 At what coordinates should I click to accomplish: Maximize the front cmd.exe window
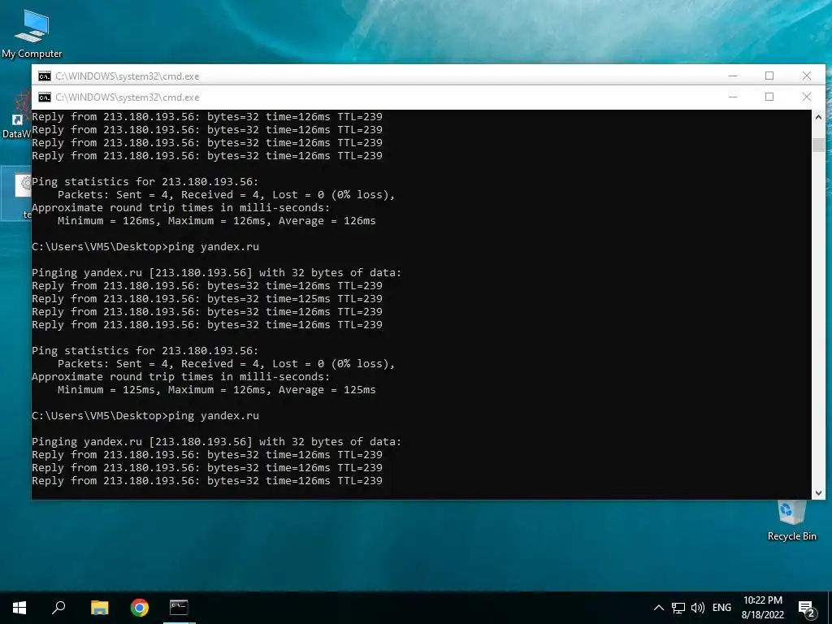(x=769, y=97)
